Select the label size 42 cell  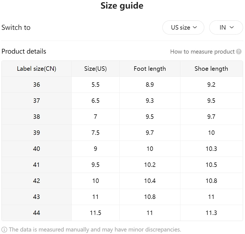click(37, 181)
